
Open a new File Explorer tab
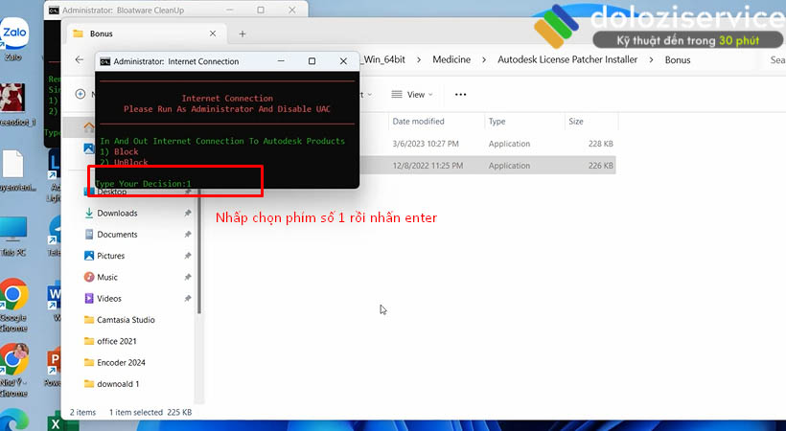click(x=243, y=34)
